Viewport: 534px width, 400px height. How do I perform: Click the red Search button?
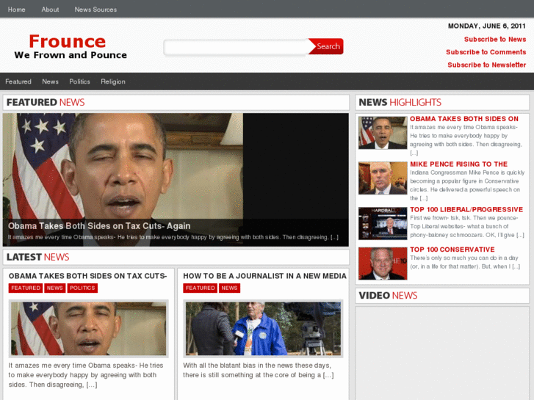327,46
